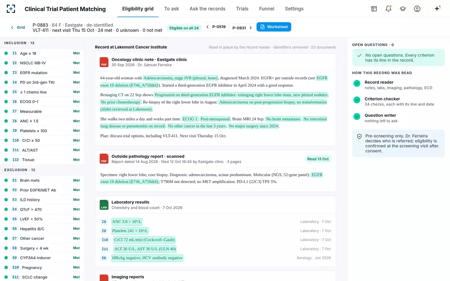The image size is (450, 281).
Task: Select inclusion criterion I3 EGFR mutation
Action: click(x=42, y=73)
